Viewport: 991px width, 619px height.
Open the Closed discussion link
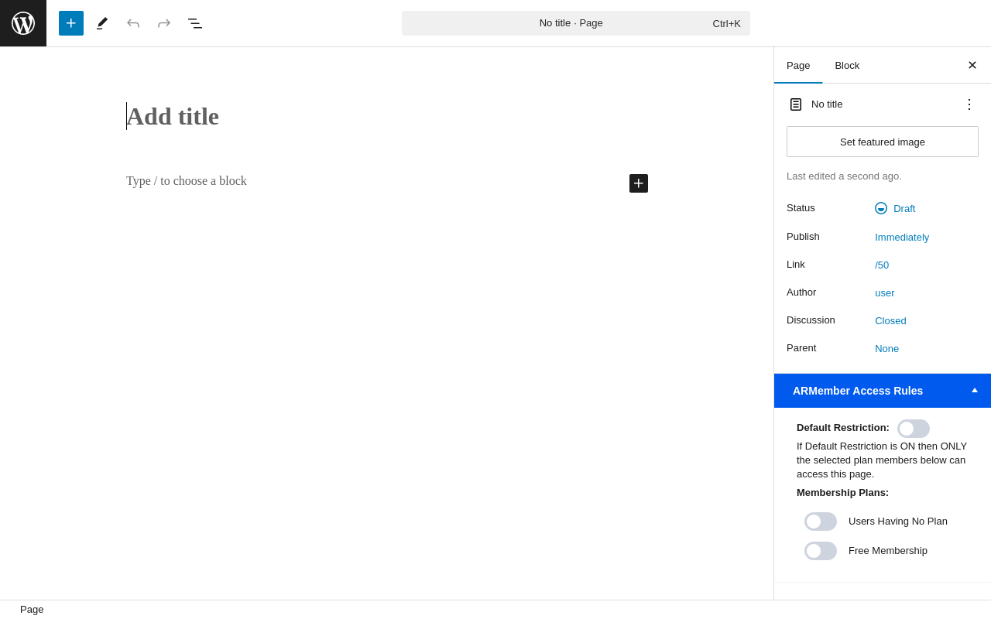coord(890,320)
